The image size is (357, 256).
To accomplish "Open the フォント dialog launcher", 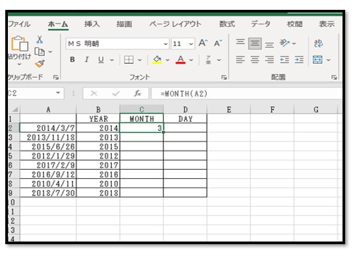I will point(224,78).
